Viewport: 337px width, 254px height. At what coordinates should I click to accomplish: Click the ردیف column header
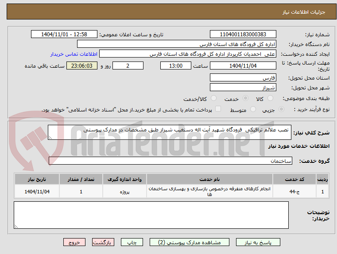click(322, 179)
